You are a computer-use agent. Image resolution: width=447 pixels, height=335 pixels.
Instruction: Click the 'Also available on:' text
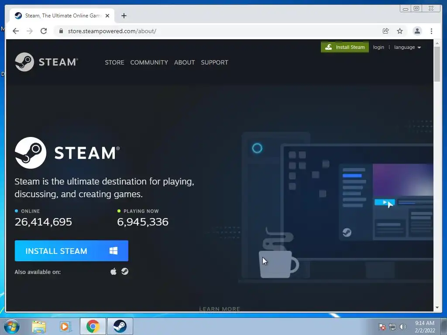[x=38, y=272]
